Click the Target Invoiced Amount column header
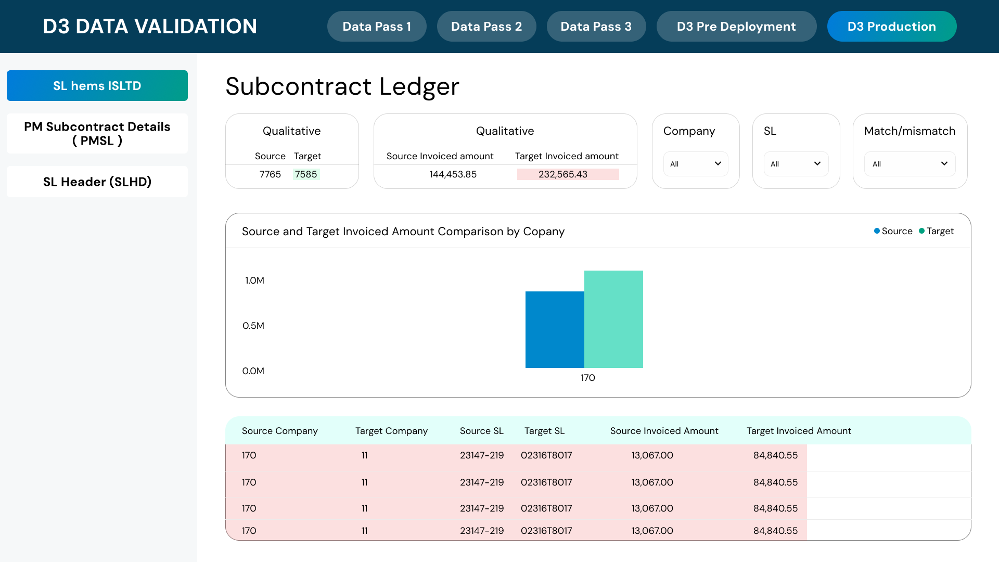This screenshot has width=999, height=562. 799,431
